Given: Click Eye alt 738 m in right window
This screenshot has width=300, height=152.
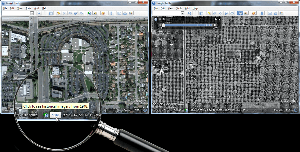Looking at the screenshot, I should 283,110.
